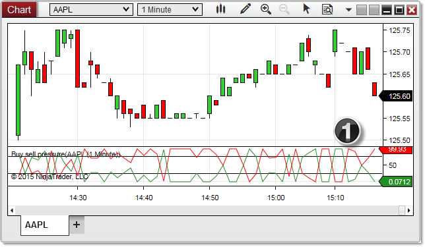Screen dimensions: 425x247
Task: Click the zoom in magnifier
Action: pos(265,9)
